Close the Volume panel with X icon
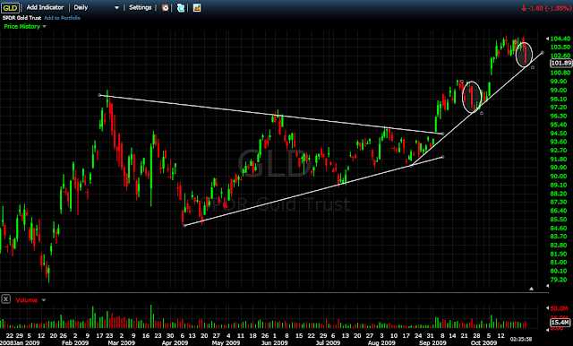The height and width of the screenshot is (346, 573). 5,299
